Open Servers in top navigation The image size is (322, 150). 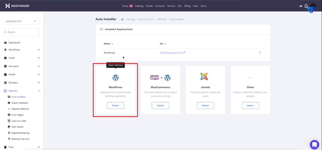pyautogui.click(x=171, y=6)
